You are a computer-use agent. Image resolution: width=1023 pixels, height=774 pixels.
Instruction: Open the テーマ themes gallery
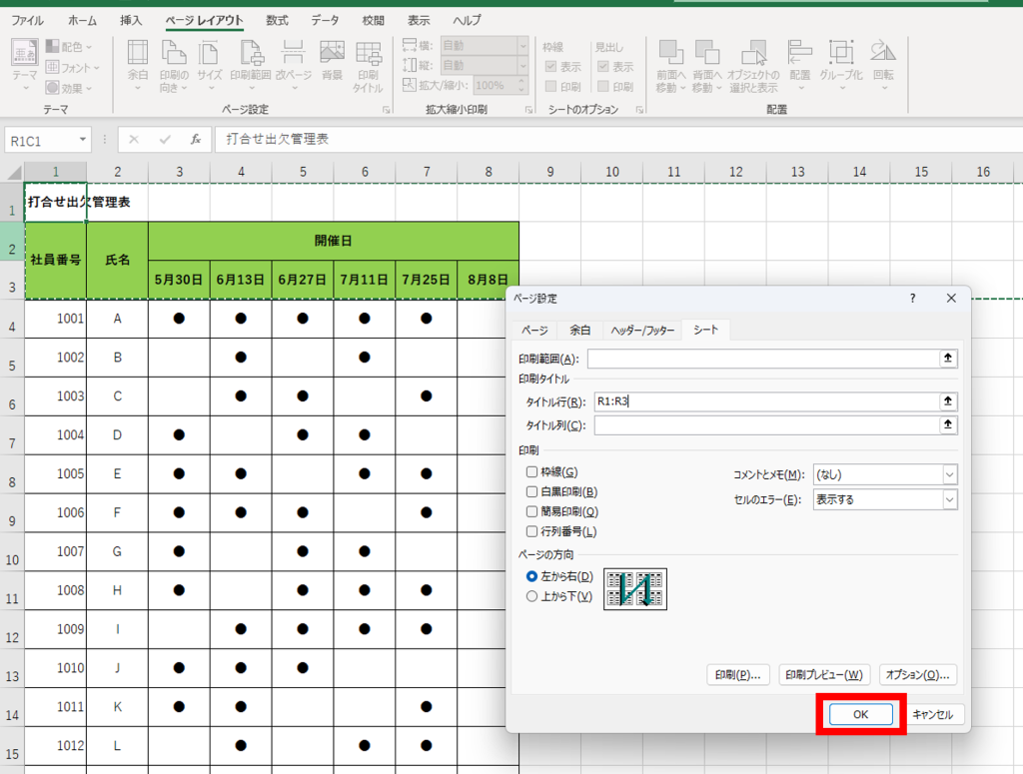pyautogui.click(x=25, y=64)
